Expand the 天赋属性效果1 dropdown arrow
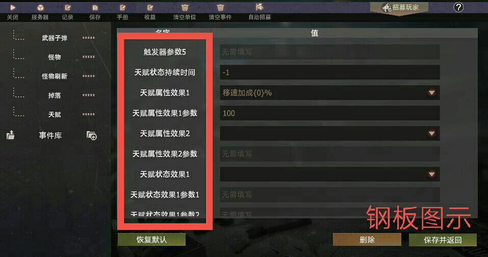This screenshot has width=488, height=257. point(431,93)
